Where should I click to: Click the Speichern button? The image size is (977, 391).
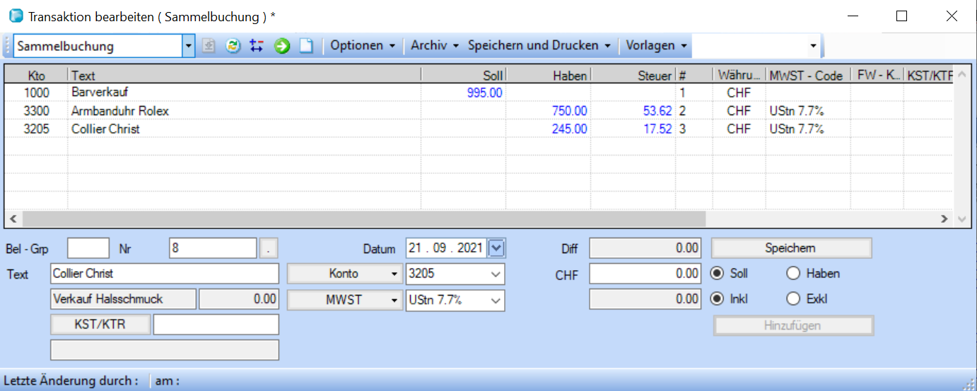coord(790,248)
